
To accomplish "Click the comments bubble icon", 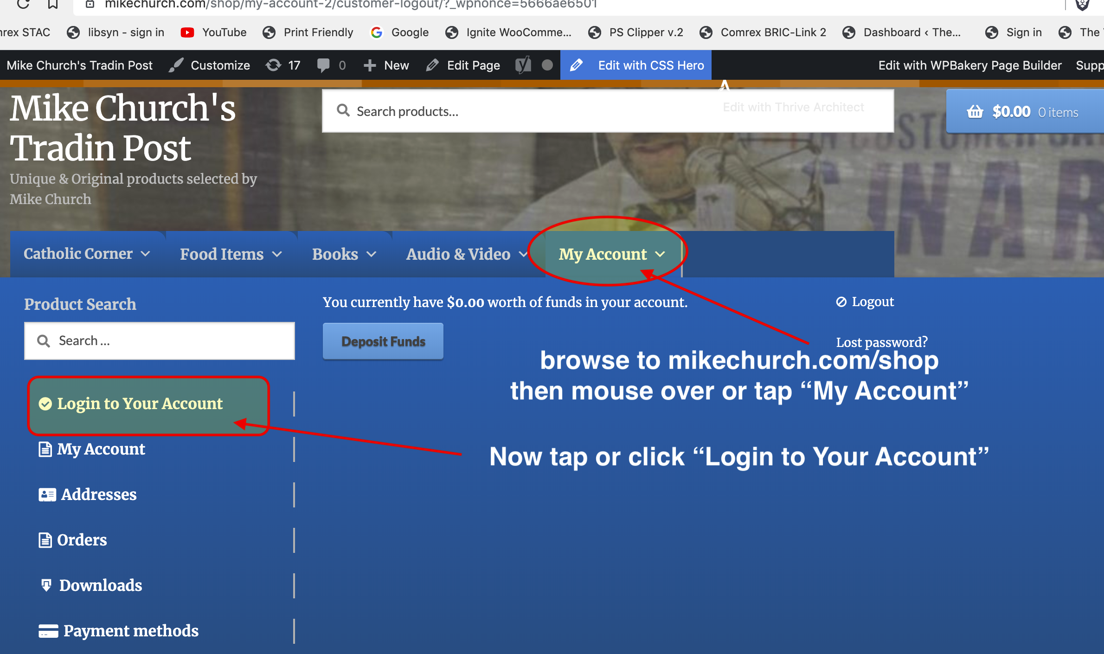I will click(x=323, y=65).
